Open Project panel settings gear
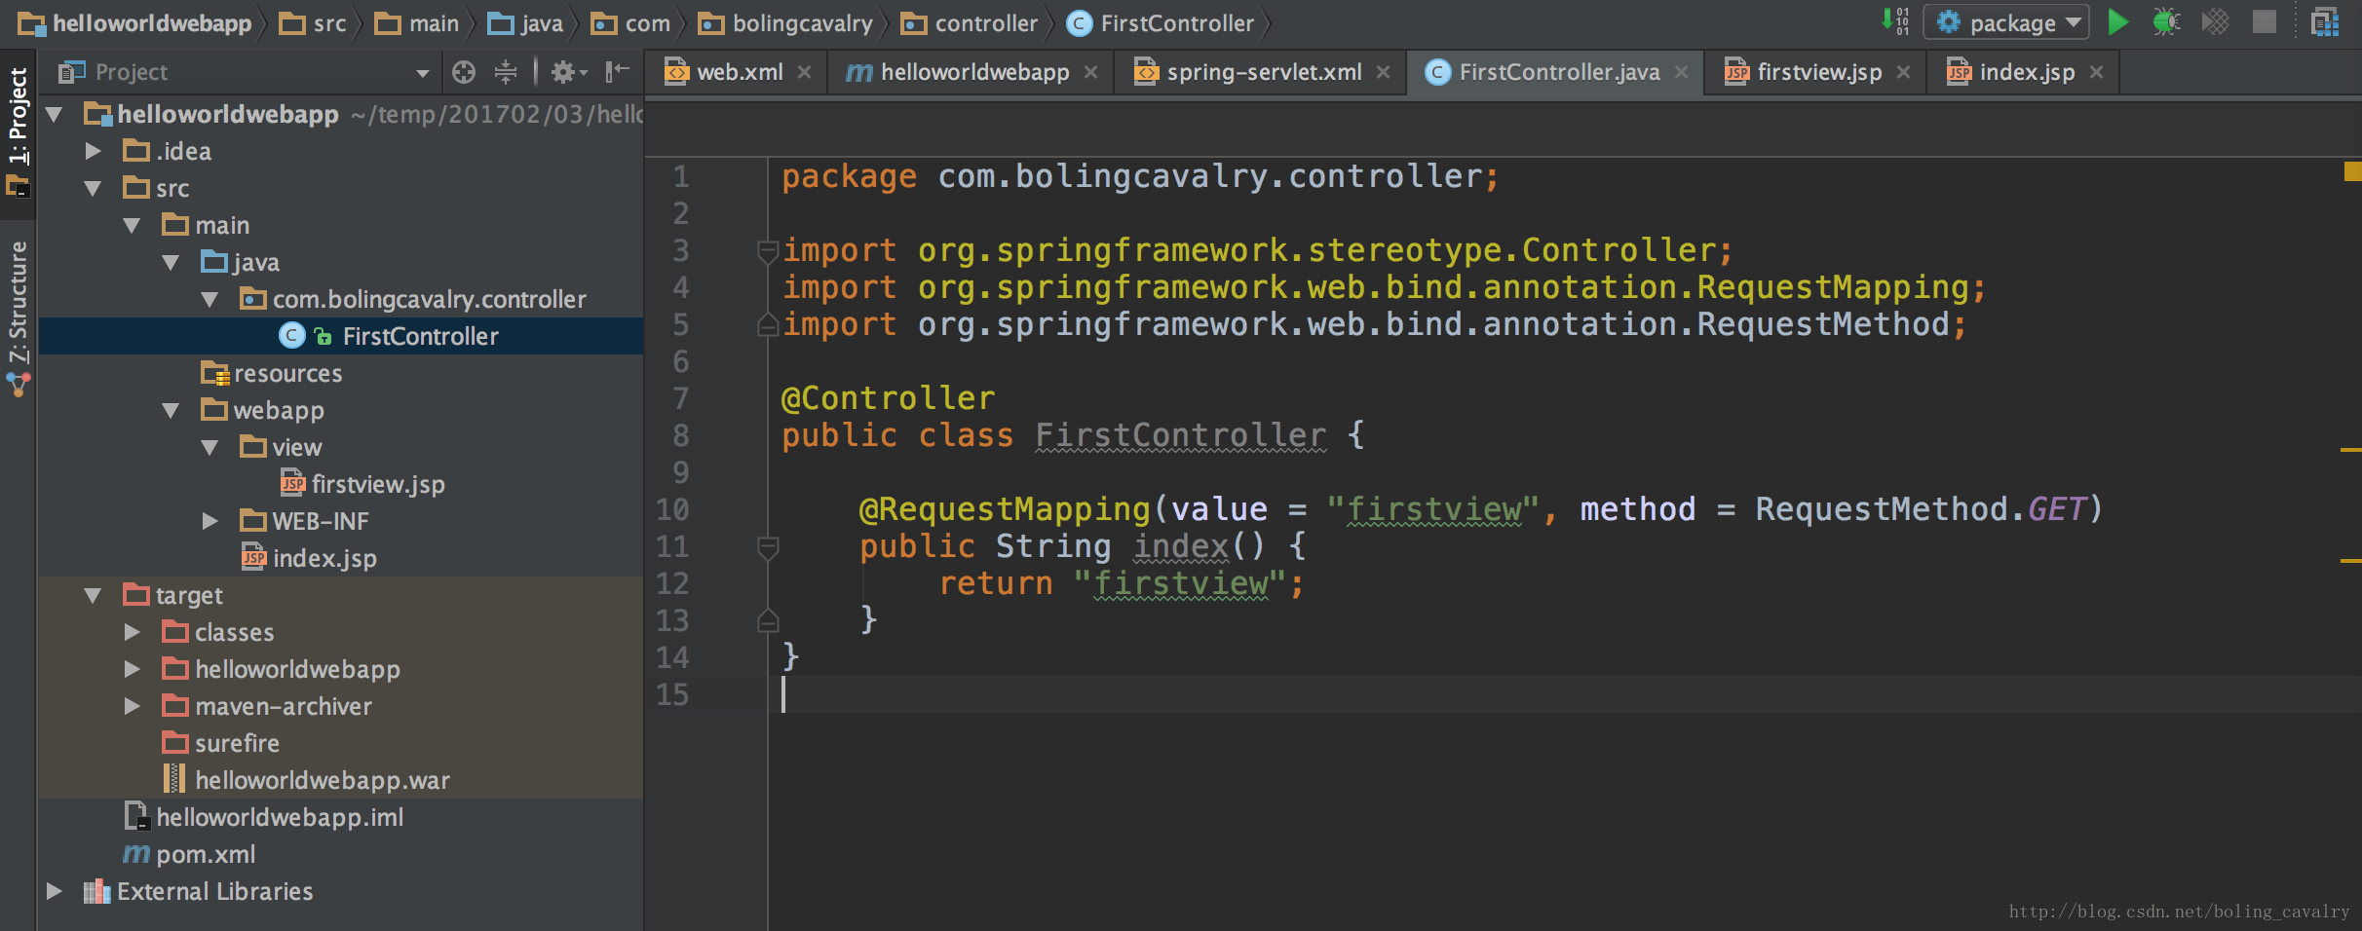Screen dimensions: 2362x931 coord(568,71)
